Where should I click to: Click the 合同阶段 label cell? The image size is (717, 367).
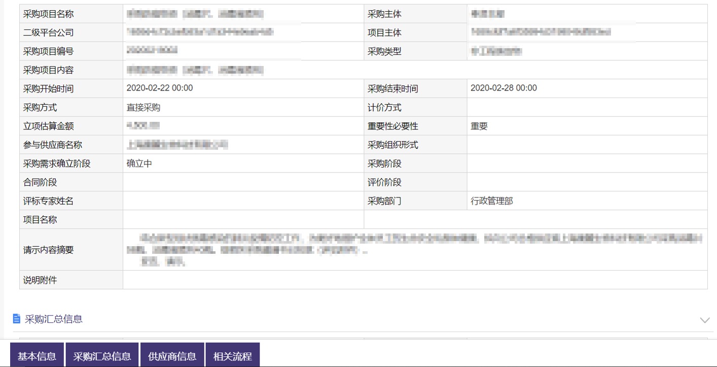coord(71,183)
